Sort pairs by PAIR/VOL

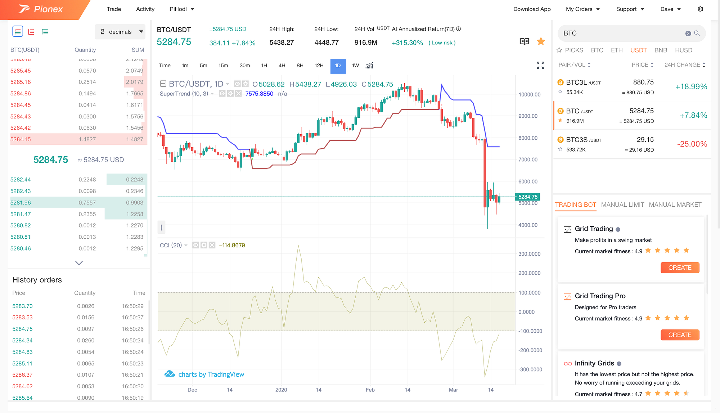575,65
